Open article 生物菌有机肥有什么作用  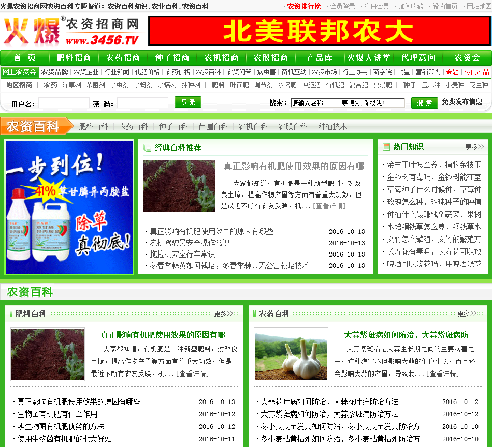(x=57, y=414)
